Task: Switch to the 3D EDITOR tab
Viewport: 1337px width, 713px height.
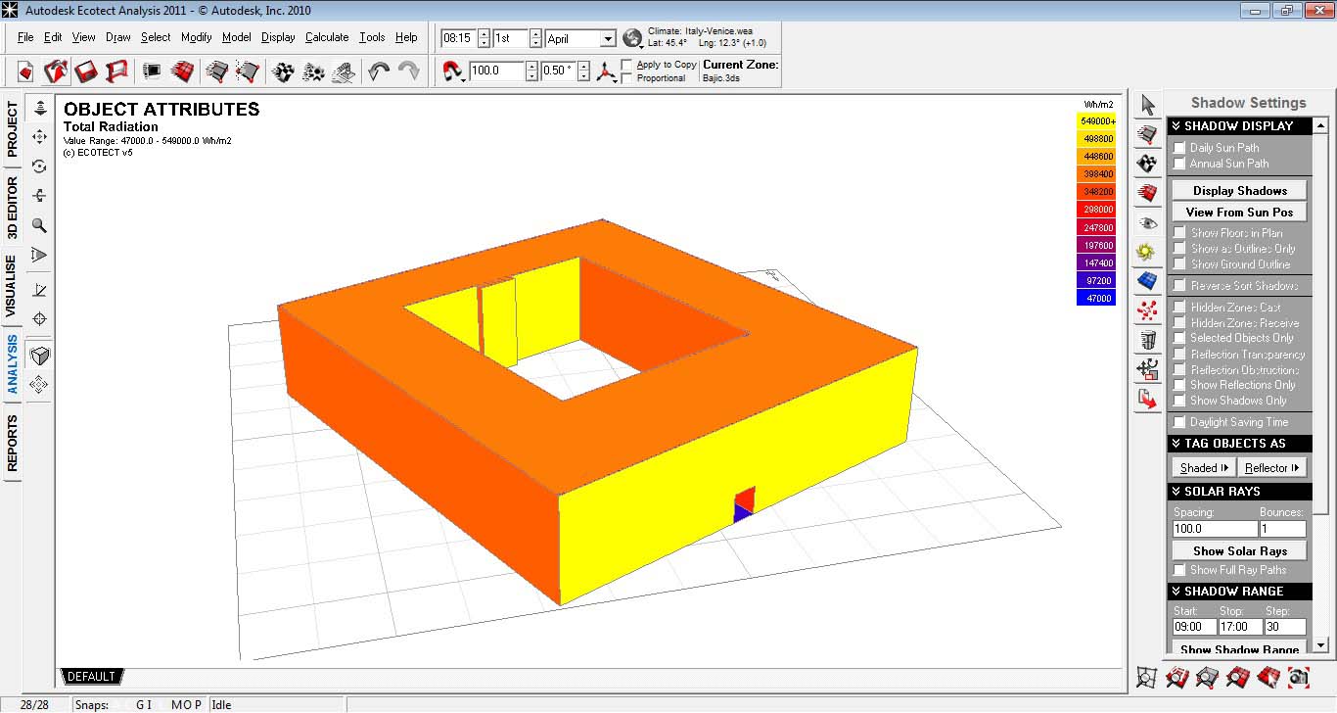Action: pyautogui.click(x=13, y=207)
